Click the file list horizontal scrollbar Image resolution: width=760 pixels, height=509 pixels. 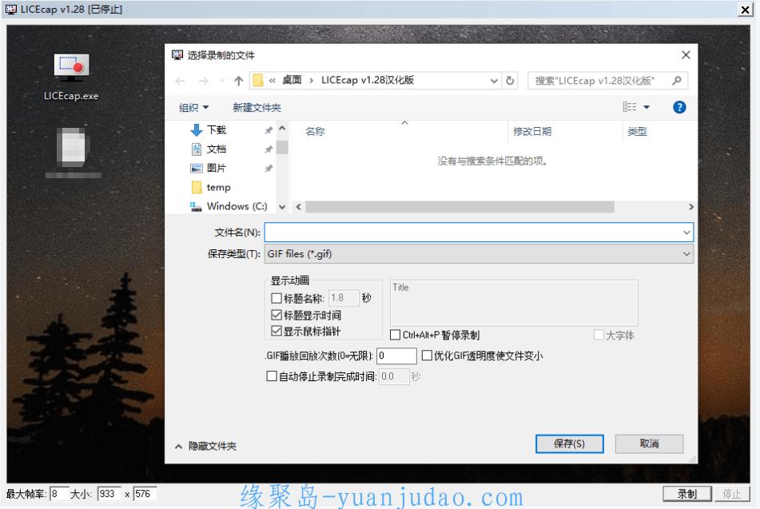(460, 207)
